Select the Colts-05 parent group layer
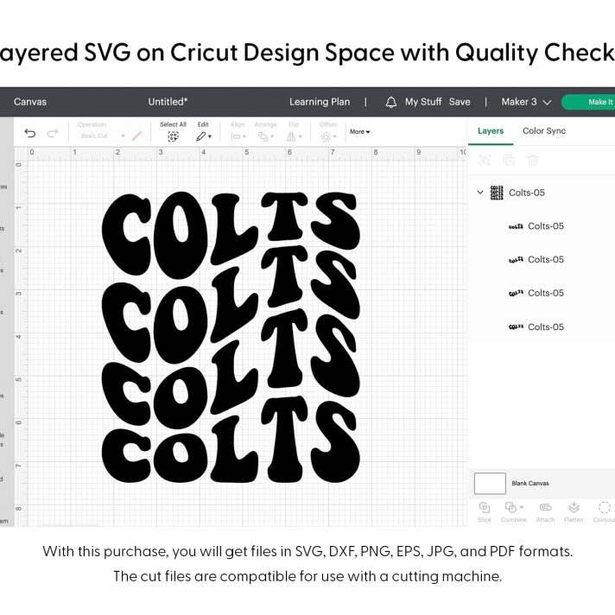The width and height of the screenshot is (615, 615). tap(542, 193)
